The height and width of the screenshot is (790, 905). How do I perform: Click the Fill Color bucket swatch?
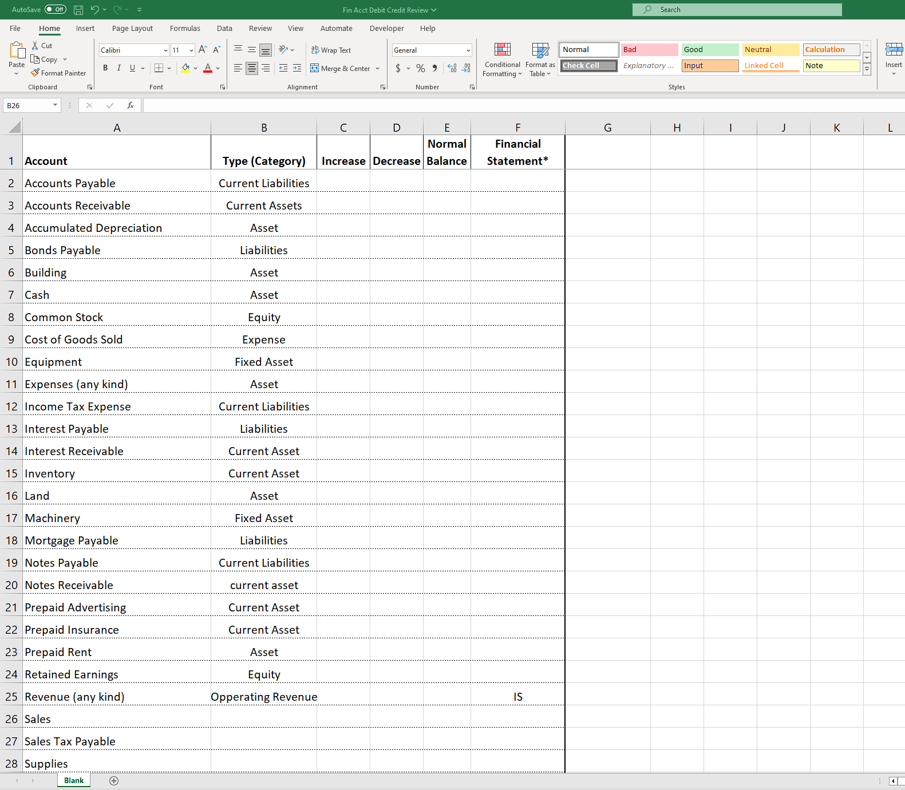tap(185, 68)
